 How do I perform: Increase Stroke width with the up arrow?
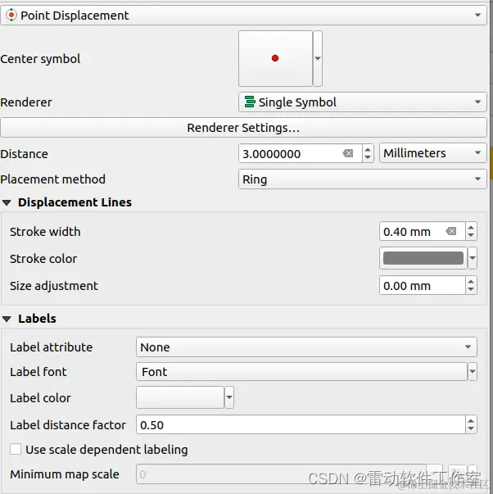[x=471, y=227]
